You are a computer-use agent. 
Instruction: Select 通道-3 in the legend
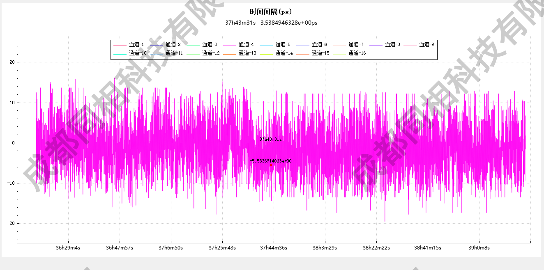209,44
